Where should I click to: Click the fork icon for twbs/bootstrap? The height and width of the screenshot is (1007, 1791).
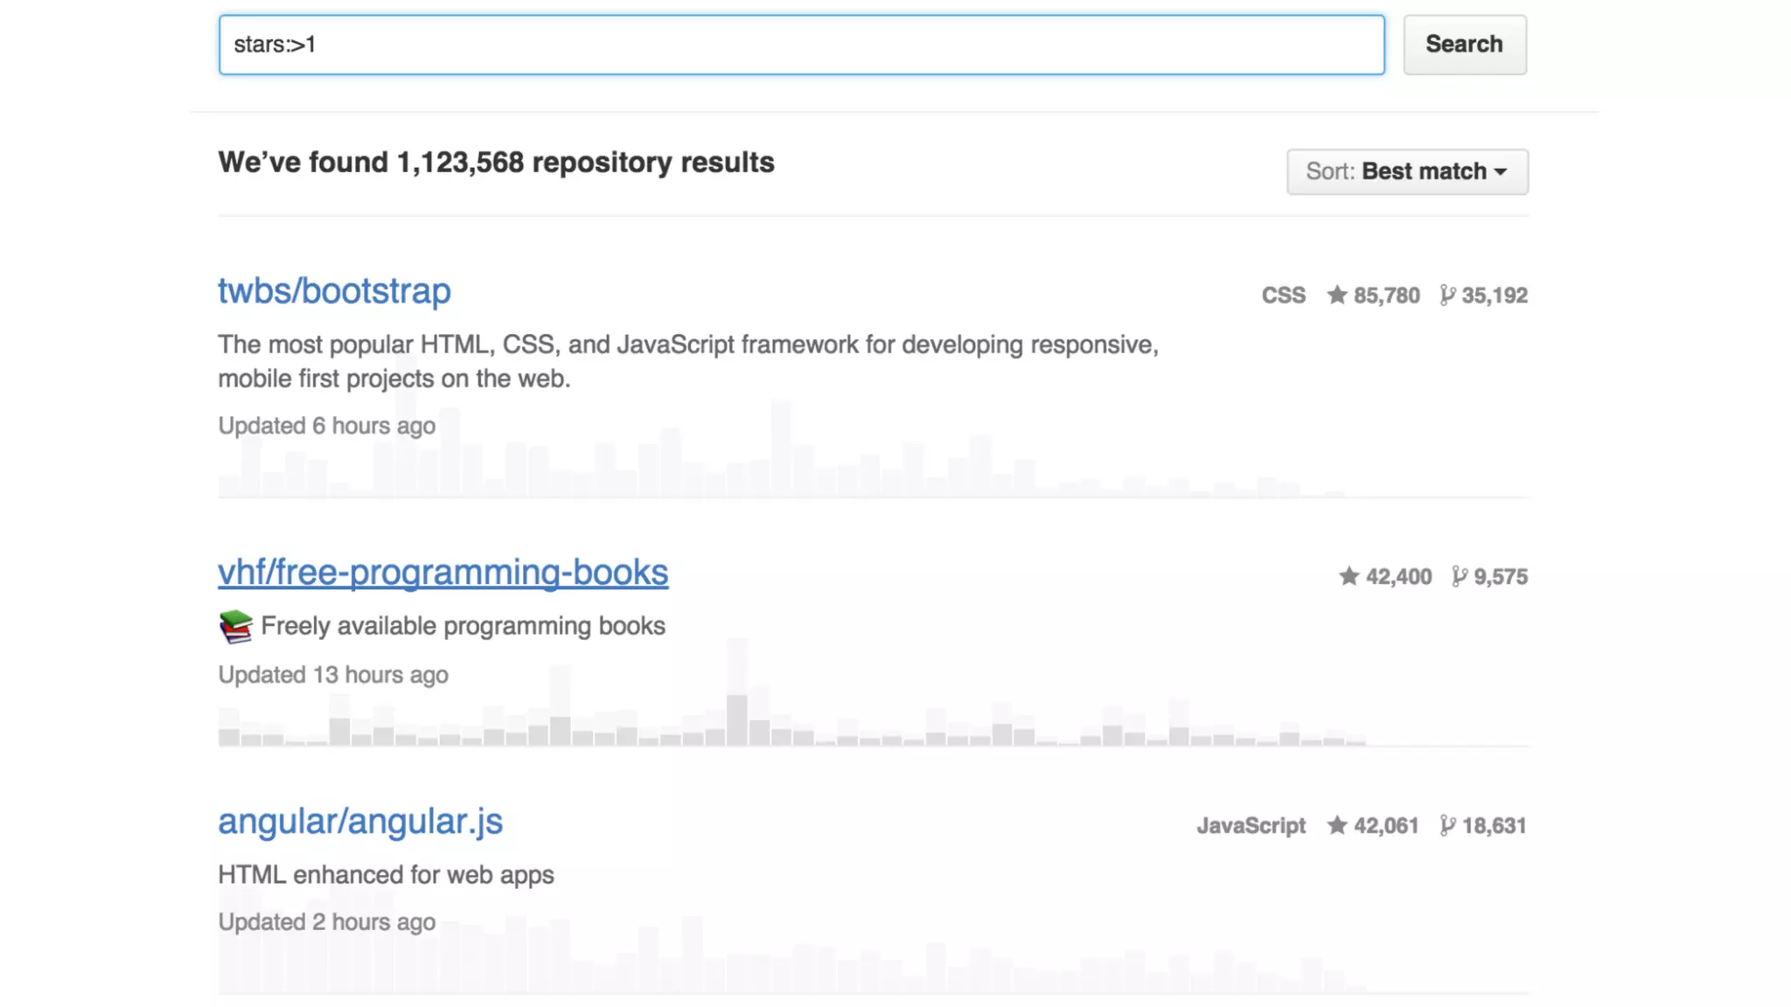pyautogui.click(x=1447, y=295)
